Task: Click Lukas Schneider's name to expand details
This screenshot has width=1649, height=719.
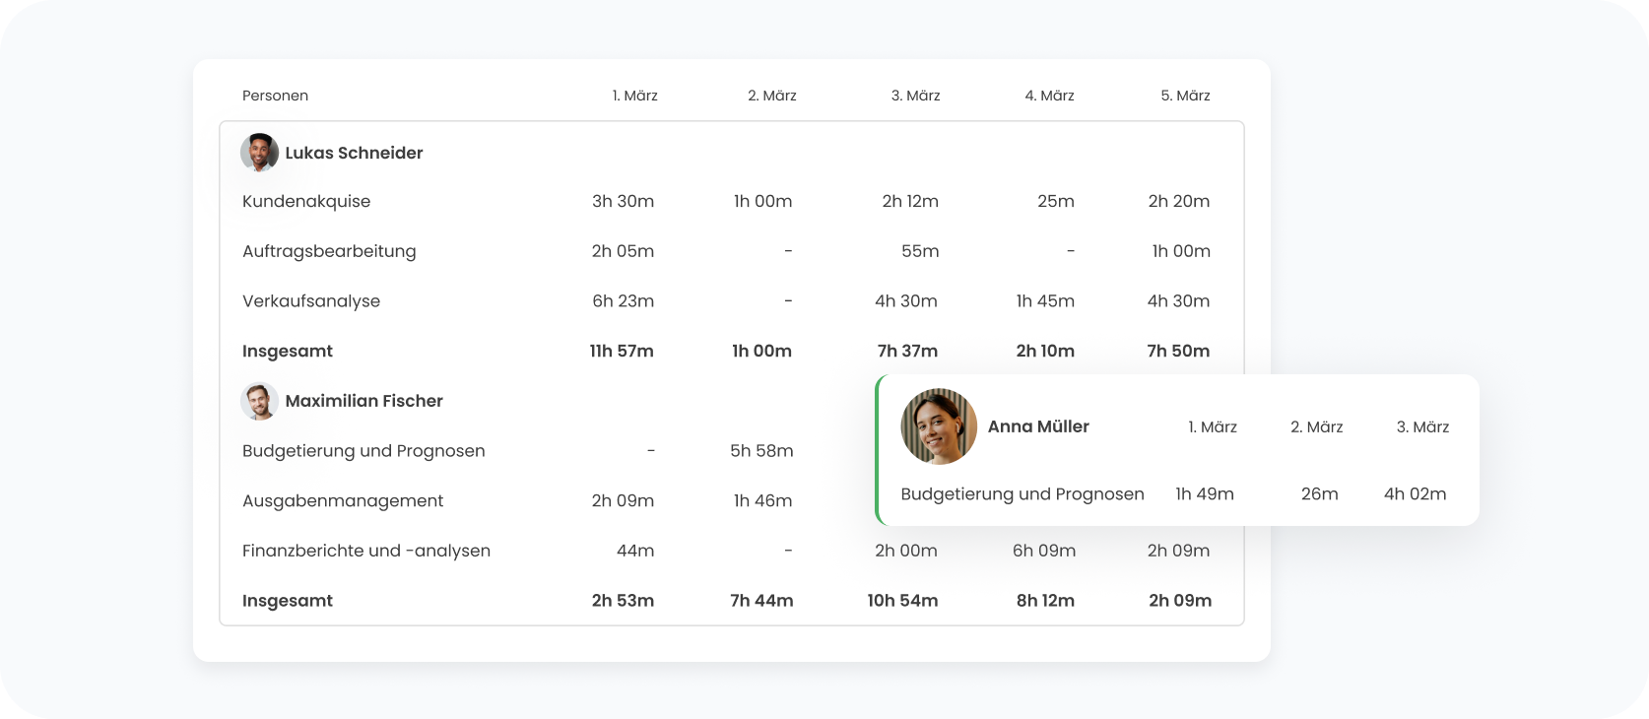Action: coord(354,153)
